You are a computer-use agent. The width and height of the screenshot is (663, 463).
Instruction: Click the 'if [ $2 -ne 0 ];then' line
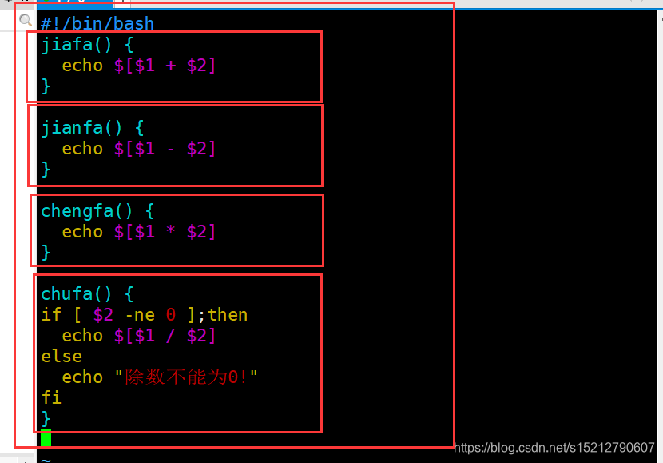[145, 315]
